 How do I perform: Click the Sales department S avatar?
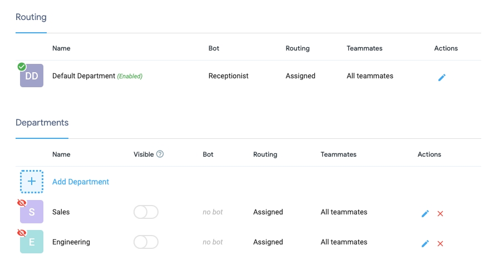click(32, 212)
